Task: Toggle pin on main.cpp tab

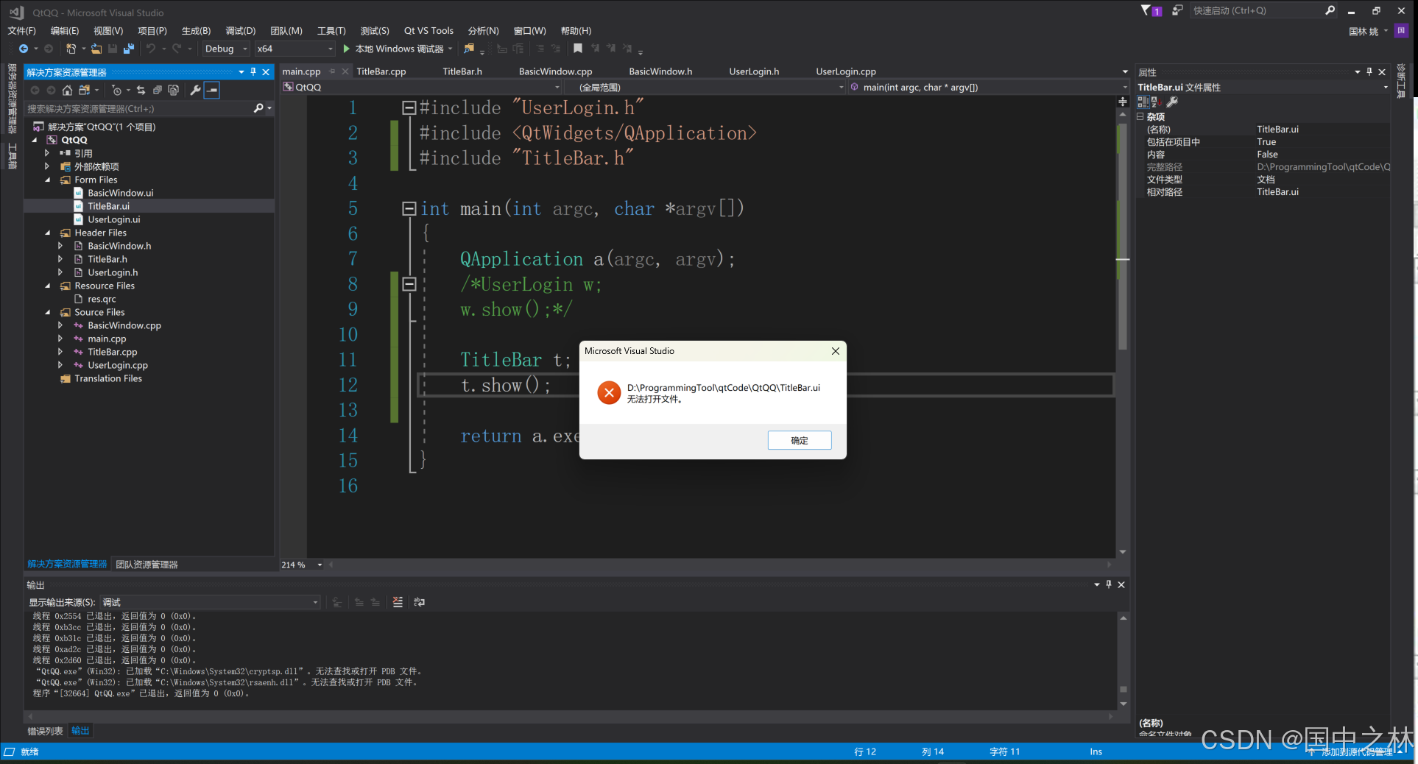Action: 332,71
